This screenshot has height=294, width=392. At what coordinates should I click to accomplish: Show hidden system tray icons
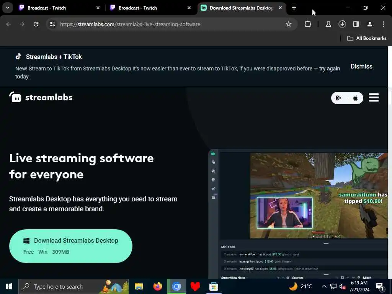point(324,286)
